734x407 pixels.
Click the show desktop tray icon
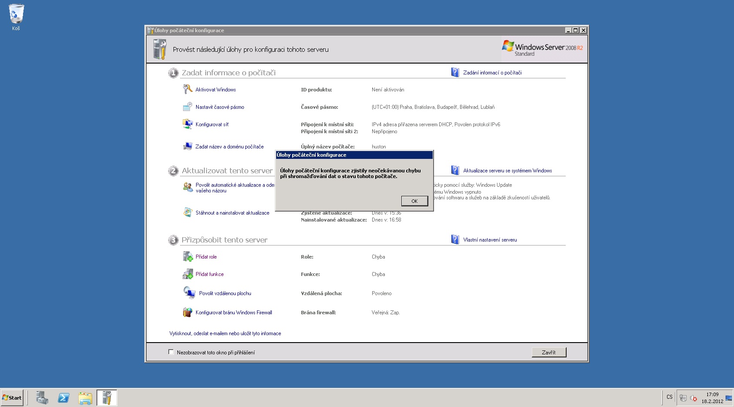click(729, 398)
